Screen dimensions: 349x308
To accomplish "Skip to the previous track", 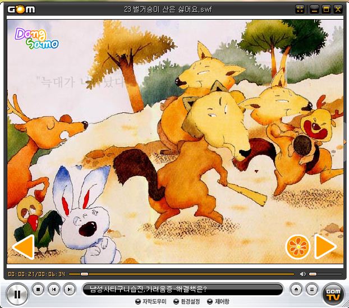I will 53,289.
